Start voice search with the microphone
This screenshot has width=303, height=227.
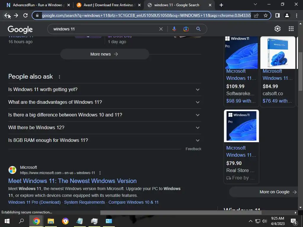(x=174, y=29)
